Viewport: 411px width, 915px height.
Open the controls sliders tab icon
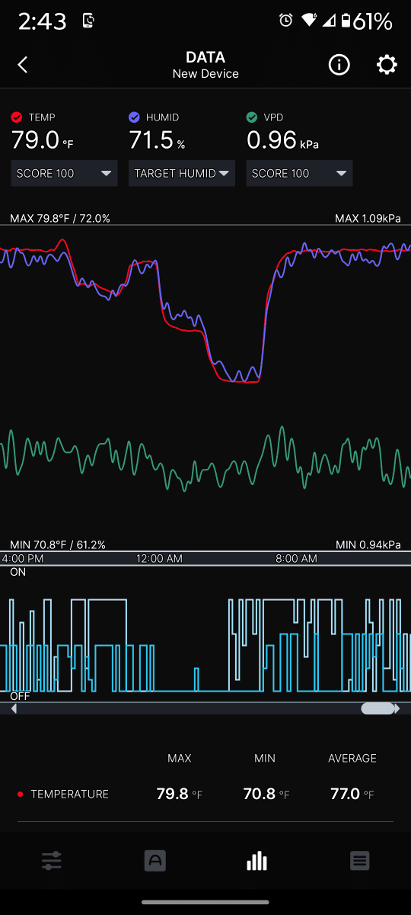pos(52,861)
